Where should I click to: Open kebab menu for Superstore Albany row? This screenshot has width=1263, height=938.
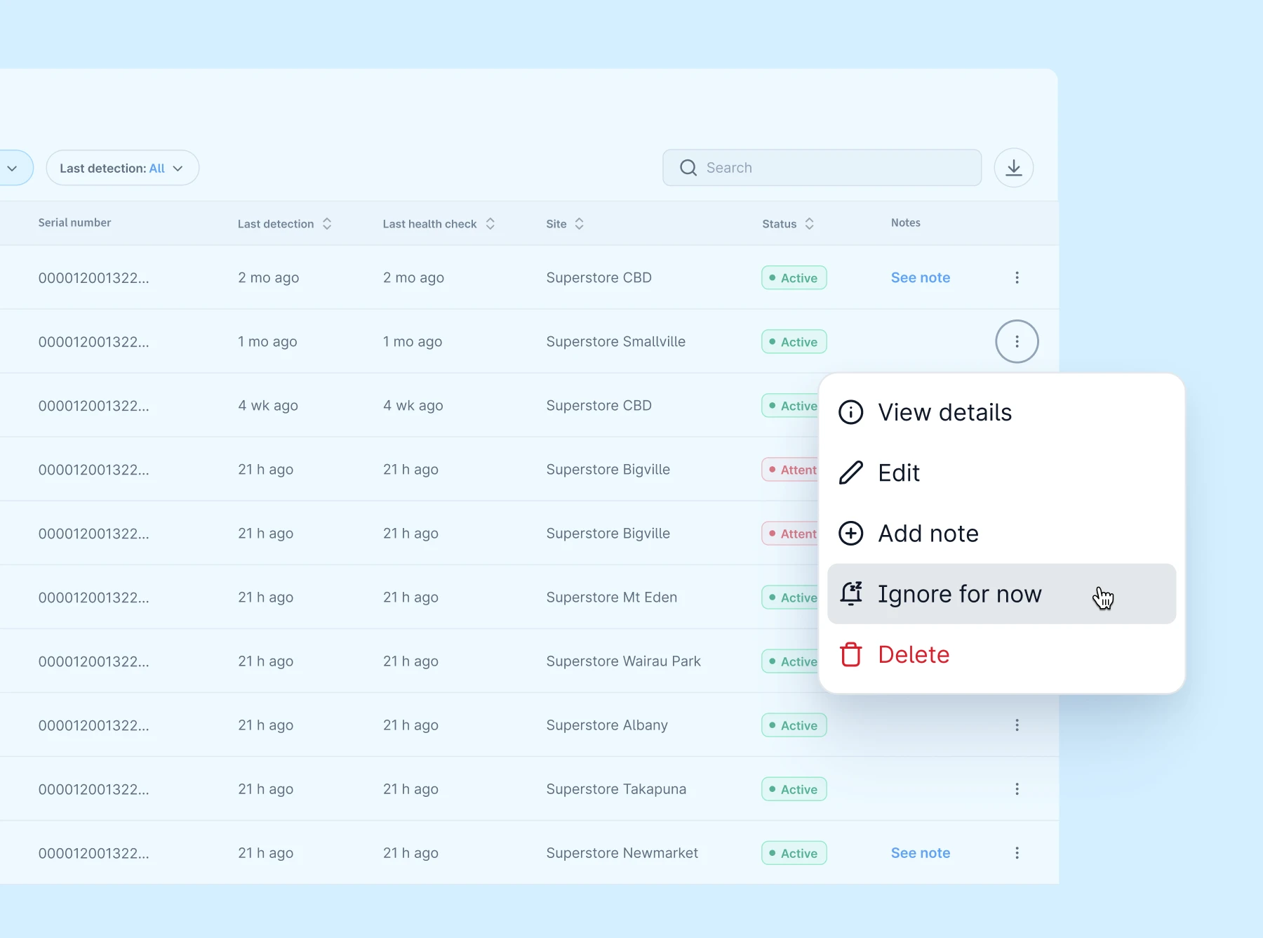click(1017, 725)
